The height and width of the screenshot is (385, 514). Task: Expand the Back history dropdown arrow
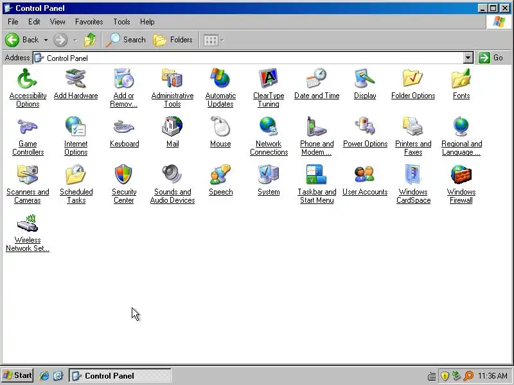pos(46,40)
